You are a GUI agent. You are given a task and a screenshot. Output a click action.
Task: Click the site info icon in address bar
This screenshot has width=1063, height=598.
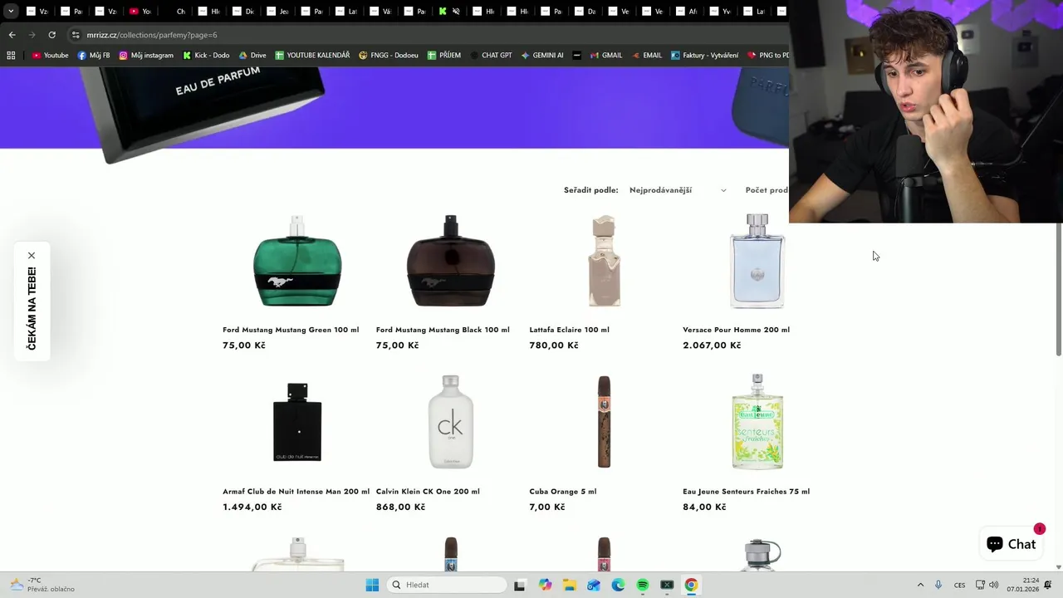[x=76, y=35]
